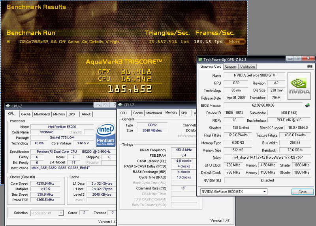The height and width of the screenshot is (226, 316).
Task: Minimize the GPU-Z window
Action: click(290, 58)
